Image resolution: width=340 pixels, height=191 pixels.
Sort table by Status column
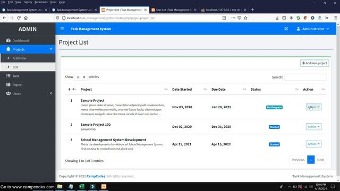274,89
